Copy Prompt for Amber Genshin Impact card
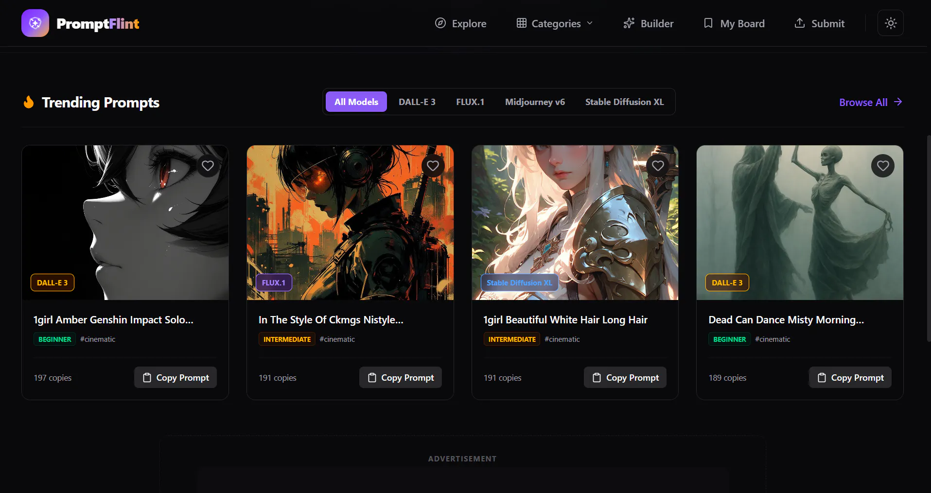 click(x=176, y=377)
